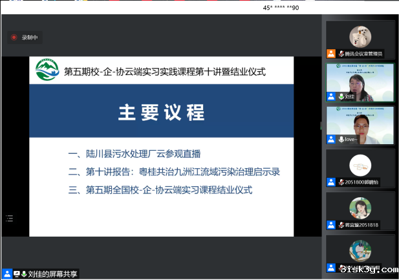Click the 录制中 recording status label
The height and width of the screenshot is (280, 399).
tap(30, 38)
